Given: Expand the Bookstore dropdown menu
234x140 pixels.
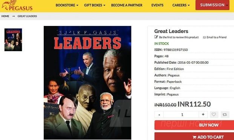Looking at the screenshot, I should (x=67, y=5).
